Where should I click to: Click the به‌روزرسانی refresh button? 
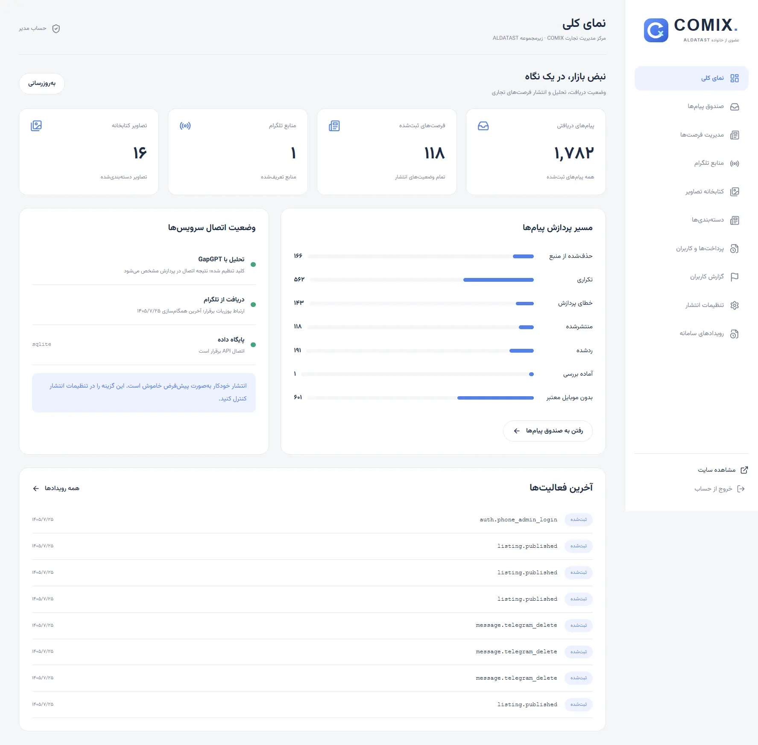[x=42, y=84]
